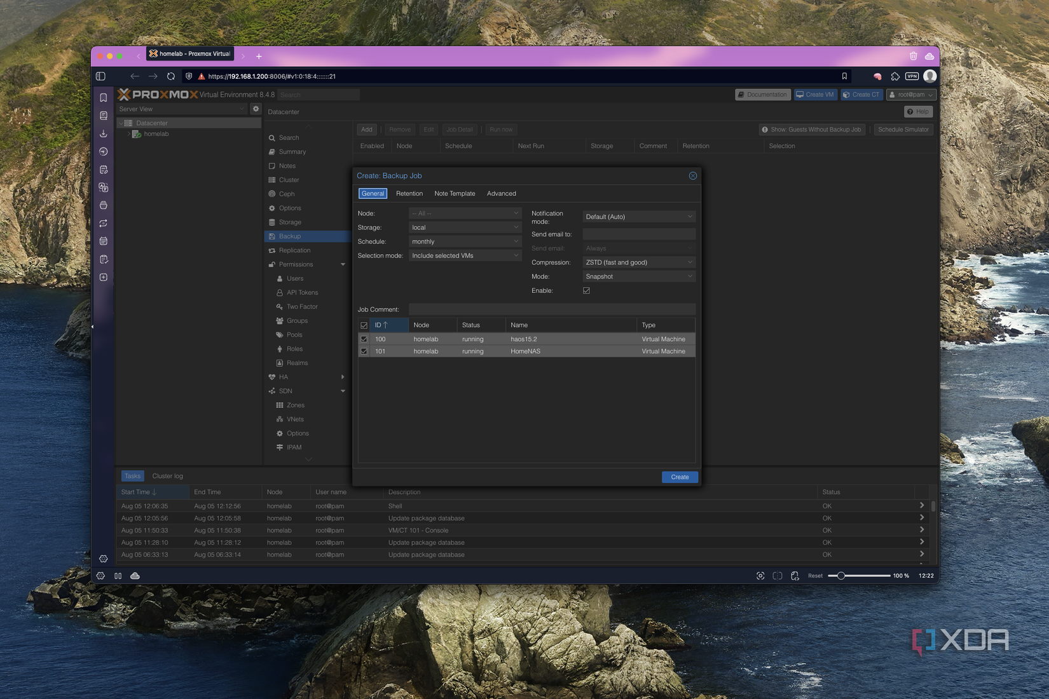
Task: Click the bookmark icon in address bar
Action: pos(844,76)
